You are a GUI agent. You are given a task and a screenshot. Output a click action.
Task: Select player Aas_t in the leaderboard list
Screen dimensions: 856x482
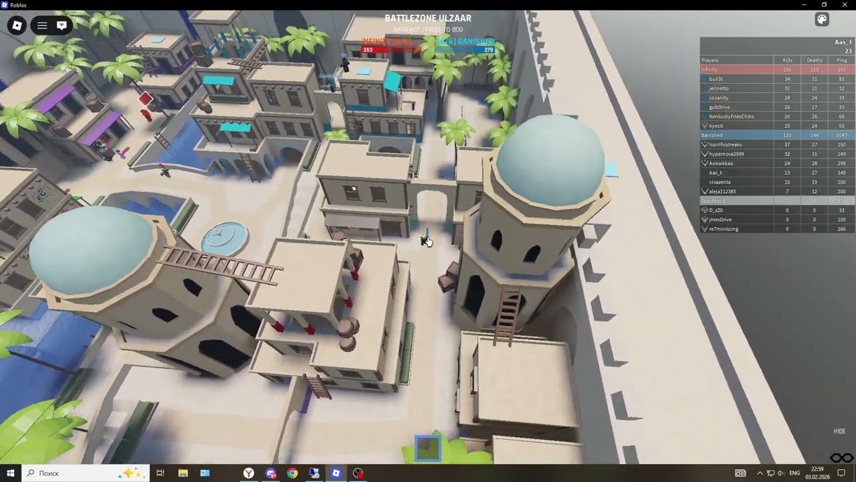click(x=777, y=173)
